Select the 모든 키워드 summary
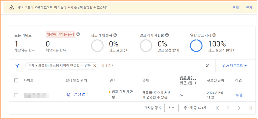Viewport: 258px width, 119px height. [25, 43]
